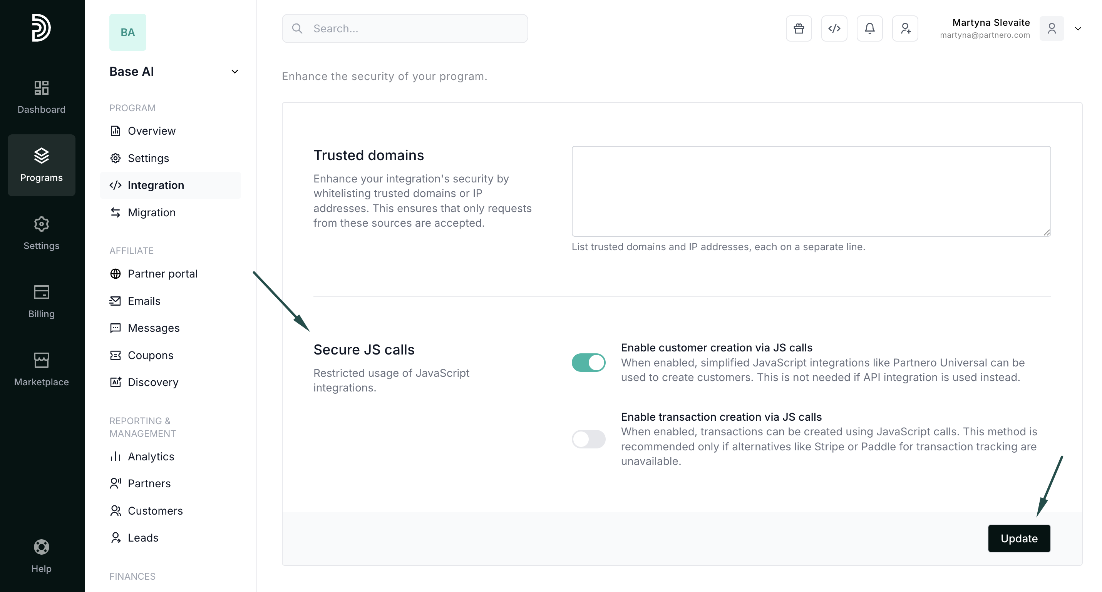
Task: Open the code integration icon in header
Action: (834, 28)
